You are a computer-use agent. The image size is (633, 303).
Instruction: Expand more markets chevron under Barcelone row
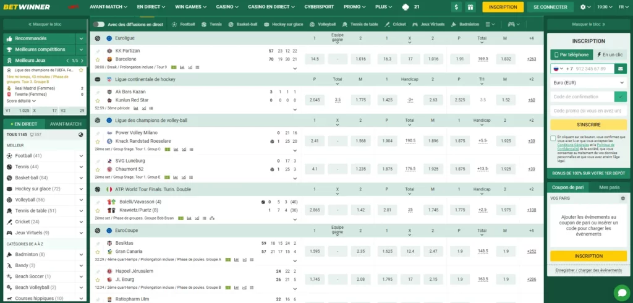point(295,68)
